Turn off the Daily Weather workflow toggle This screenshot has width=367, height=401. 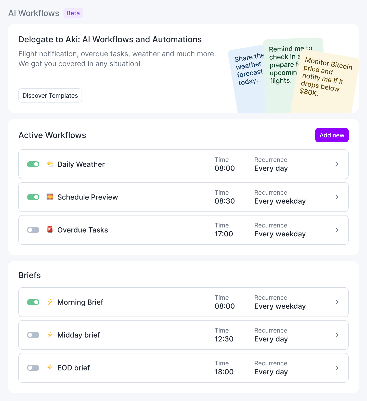click(x=33, y=164)
